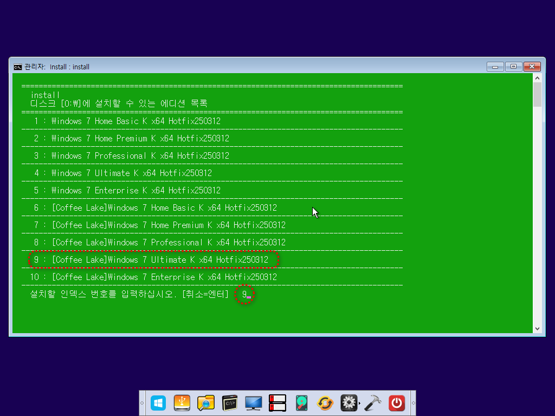The width and height of the screenshot is (555, 416).
Task: Minimize the install console window
Action: click(x=495, y=67)
